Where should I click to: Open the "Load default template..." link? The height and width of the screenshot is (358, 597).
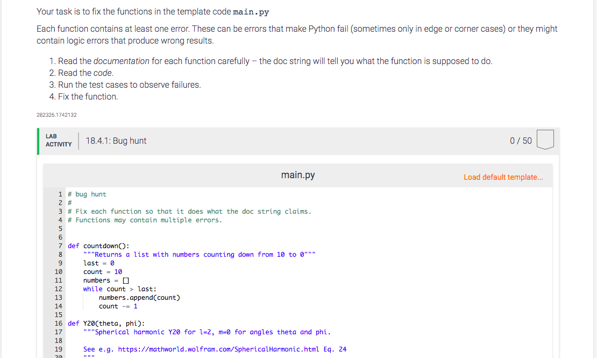[x=503, y=177]
